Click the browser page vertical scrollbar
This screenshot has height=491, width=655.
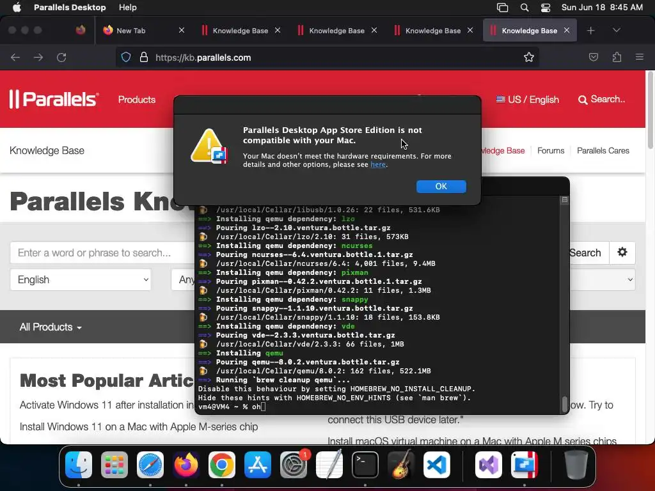point(650,111)
